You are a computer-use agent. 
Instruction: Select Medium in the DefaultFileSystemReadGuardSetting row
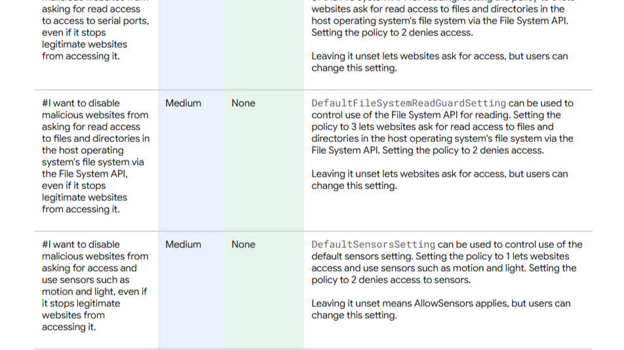pyautogui.click(x=183, y=103)
